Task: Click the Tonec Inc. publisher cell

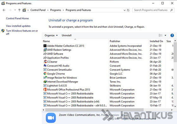Action: point(115,82)
